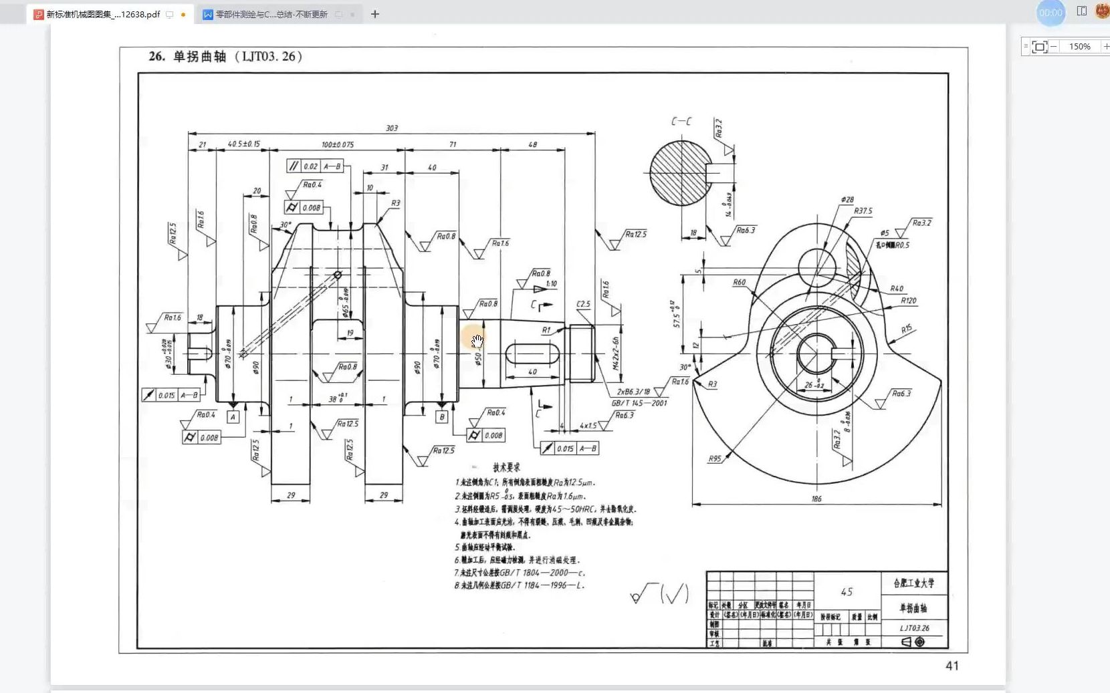
Task: Click the red PDF file icon on first tab
Action: point(38,15)
